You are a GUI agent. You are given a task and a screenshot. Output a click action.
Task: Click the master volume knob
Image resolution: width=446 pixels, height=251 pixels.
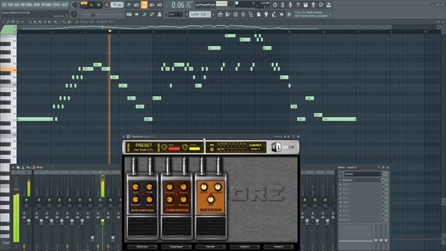(x=75, y=5)
